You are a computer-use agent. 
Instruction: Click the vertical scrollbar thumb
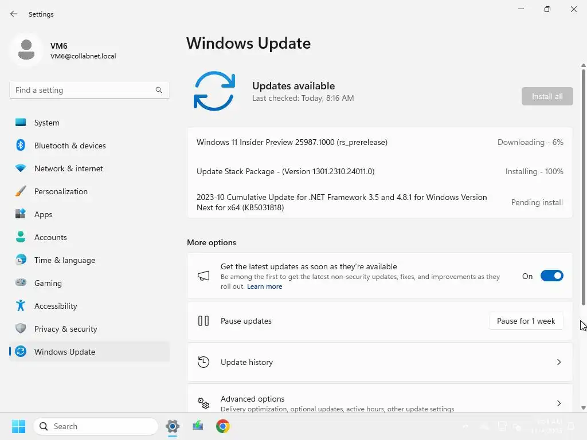(x=583, y=187)
